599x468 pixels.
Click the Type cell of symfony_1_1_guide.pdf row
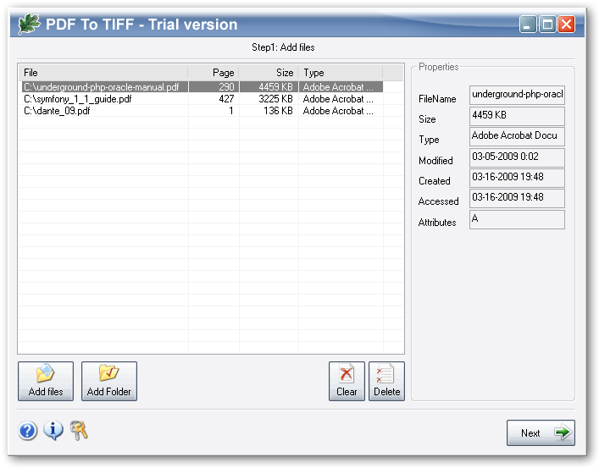click(x=341, y=99)
